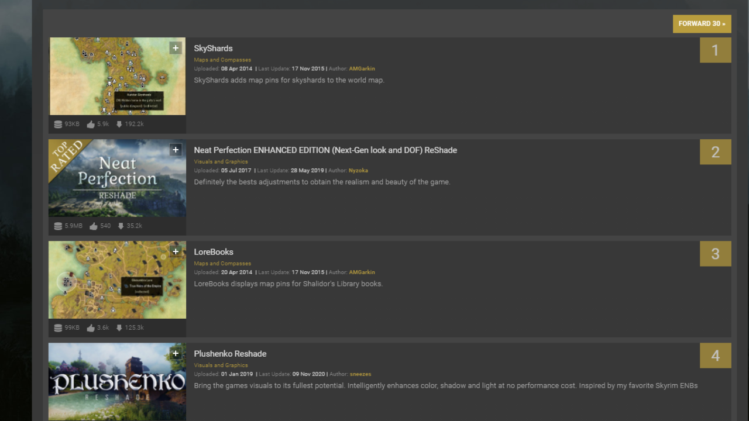Go to next page with FORWARD 30
This screenshot has width=749, height=421.
click(702, 23)
